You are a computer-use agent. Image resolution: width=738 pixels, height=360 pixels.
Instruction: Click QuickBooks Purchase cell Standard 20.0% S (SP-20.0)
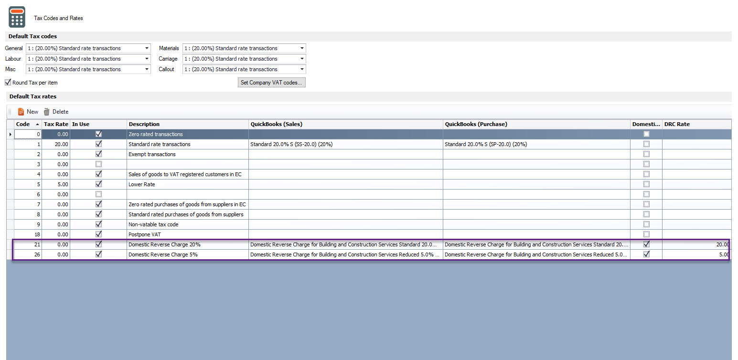537,144
